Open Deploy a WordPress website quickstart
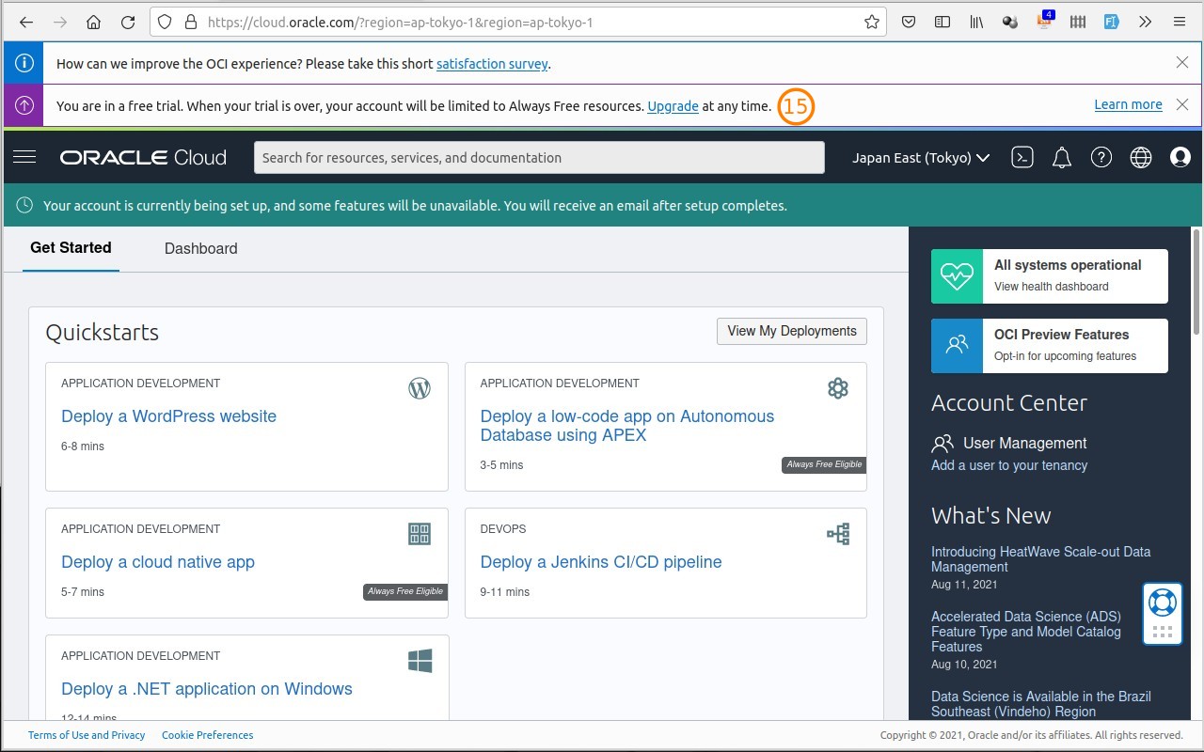Viewport: 1204px width, 752px height. pyautogui.click(x=168, y=416)
